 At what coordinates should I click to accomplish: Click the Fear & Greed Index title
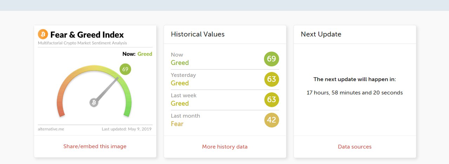point(87,35)
